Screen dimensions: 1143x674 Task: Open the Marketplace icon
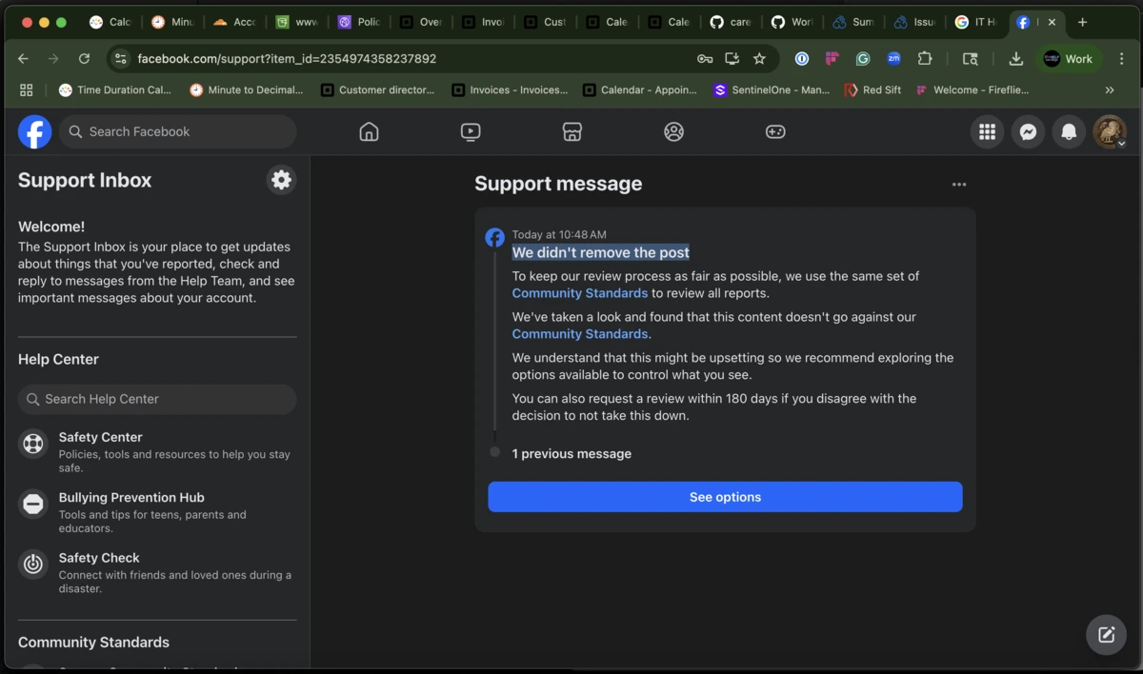pyautogui.click(x=571, y=132)
